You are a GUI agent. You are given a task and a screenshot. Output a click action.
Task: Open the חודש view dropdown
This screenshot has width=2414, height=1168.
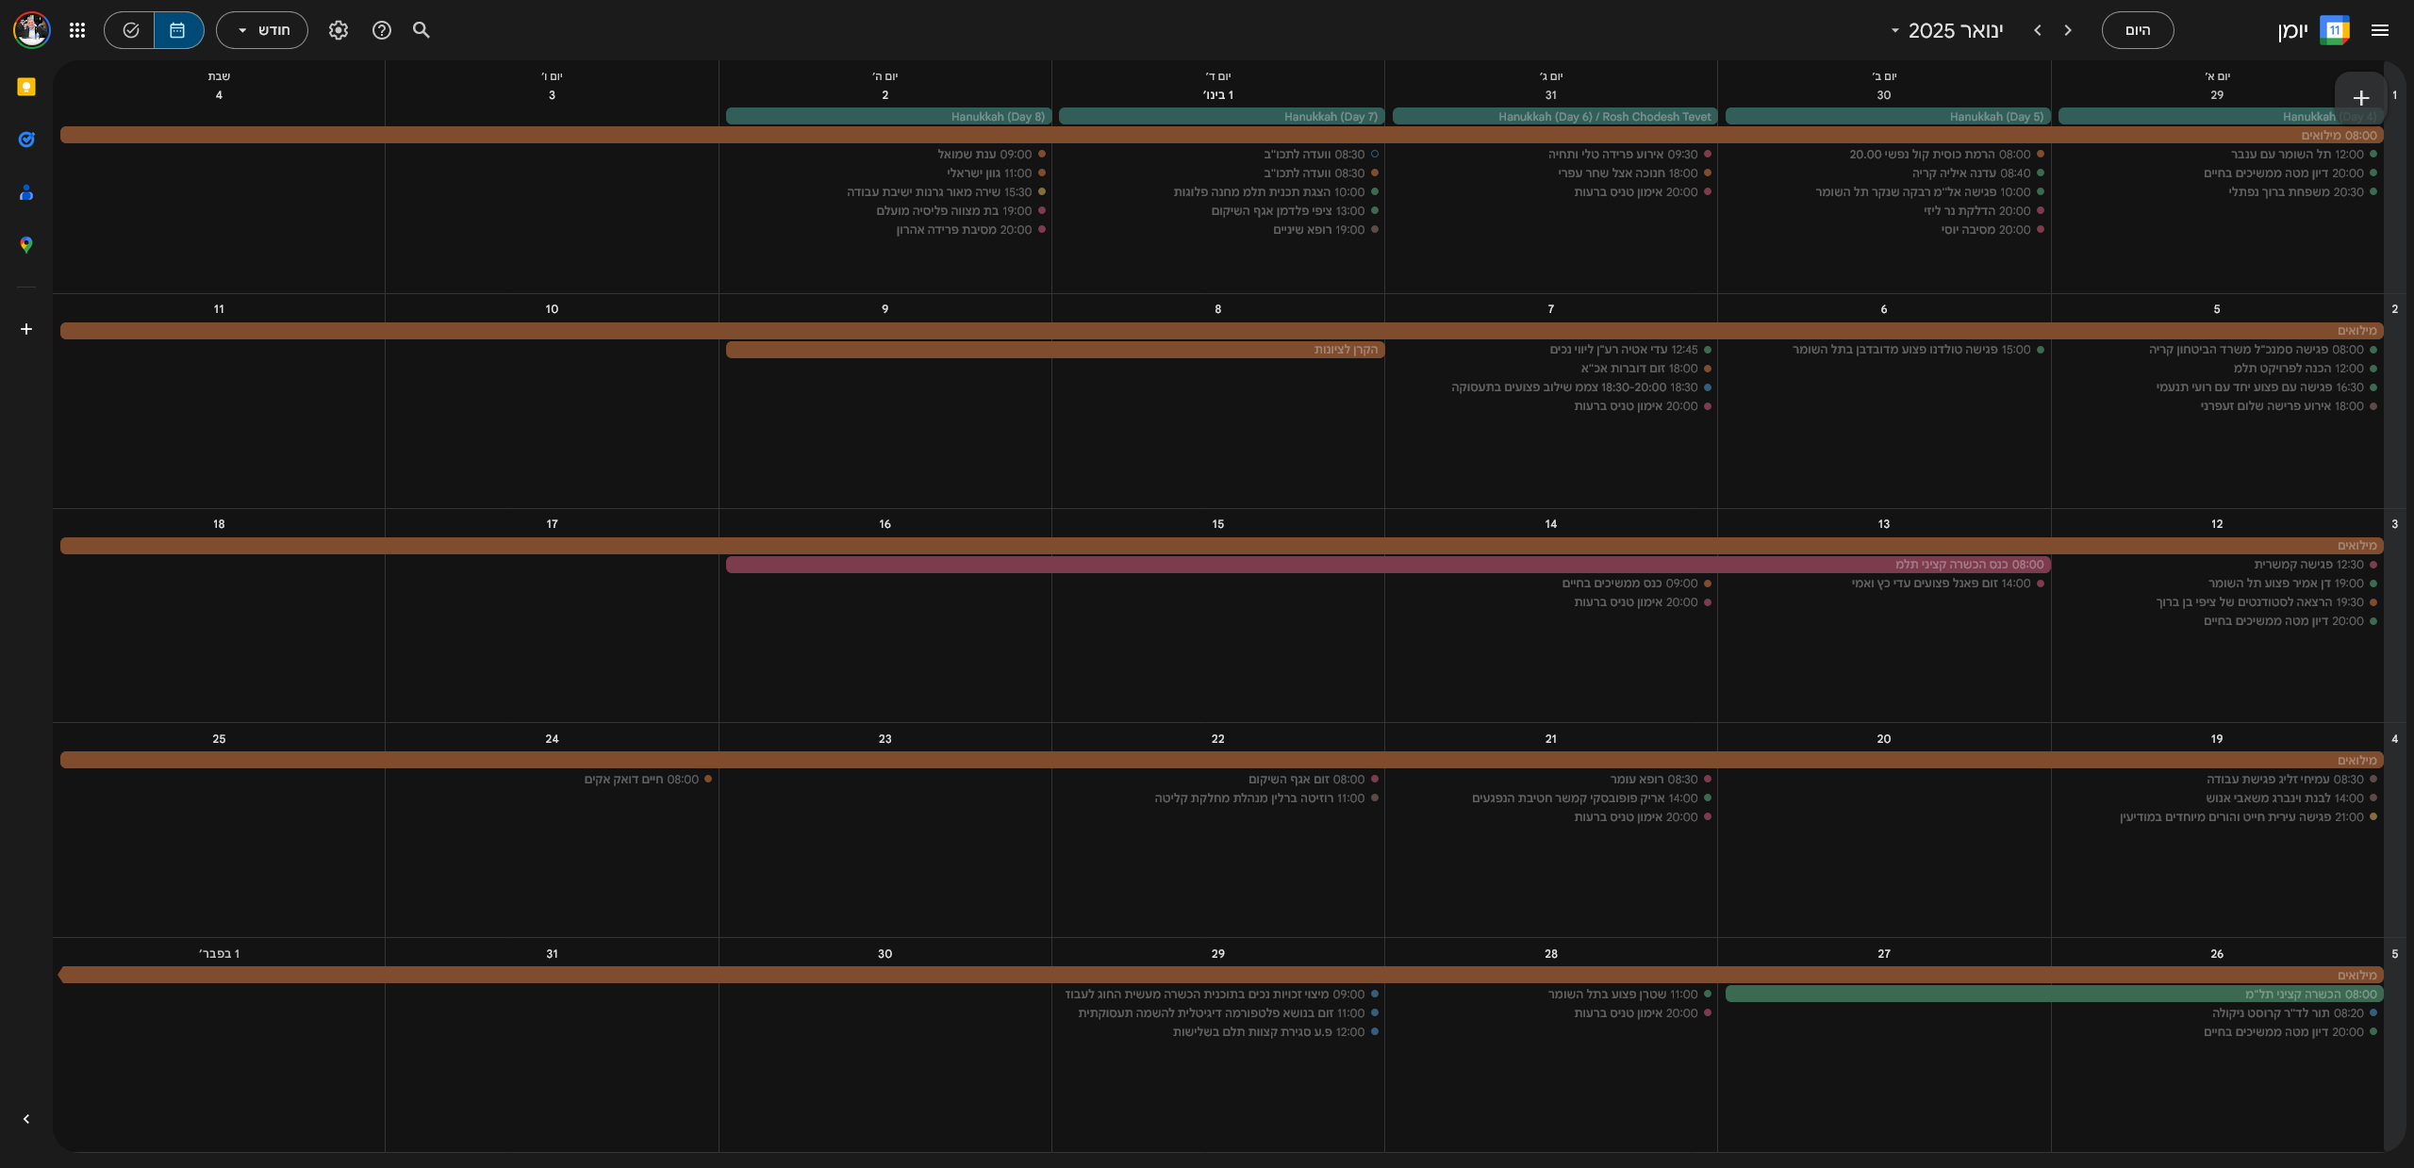pos(262,30)
